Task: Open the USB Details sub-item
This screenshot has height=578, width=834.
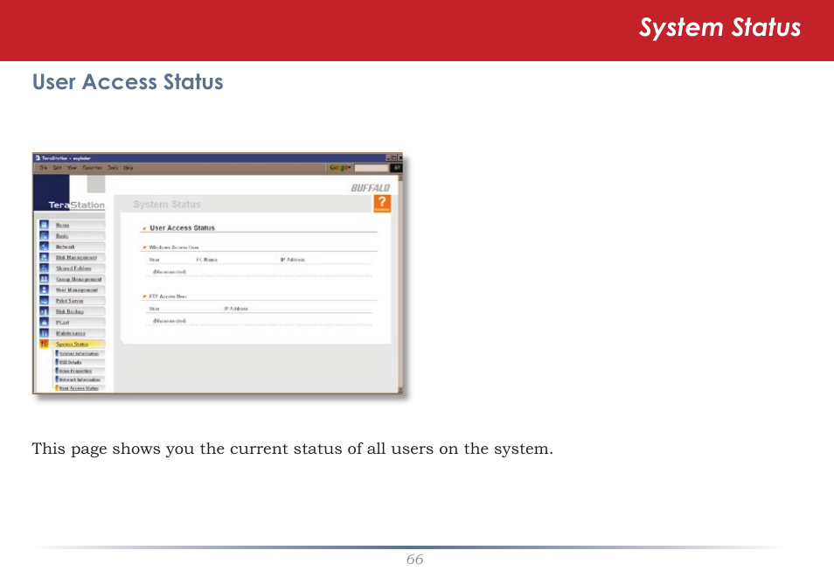Action: click(x=70, y=362)
